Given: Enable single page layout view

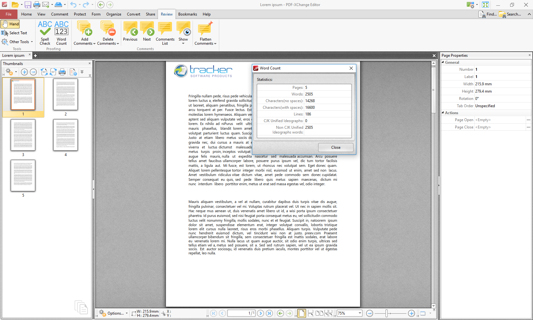Looking at the screenshot, I should click(301, 313).
